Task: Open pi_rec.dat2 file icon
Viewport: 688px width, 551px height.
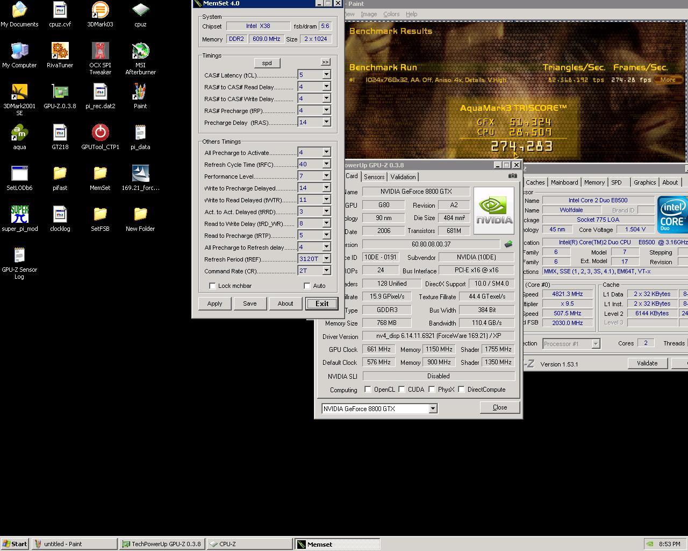Action: point(100,96)
